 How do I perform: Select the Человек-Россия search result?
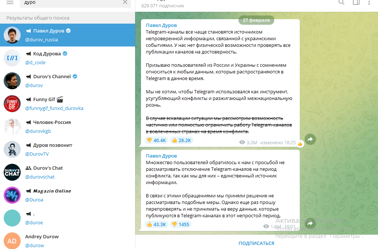pos(68,127)
